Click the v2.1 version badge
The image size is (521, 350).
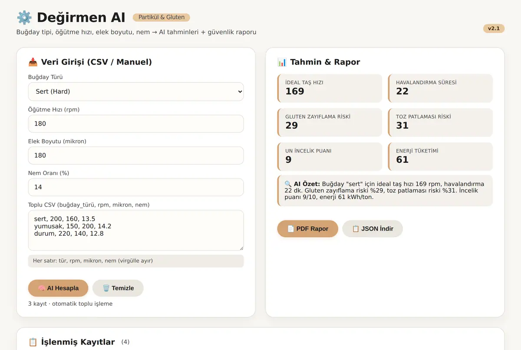[494, 29]
